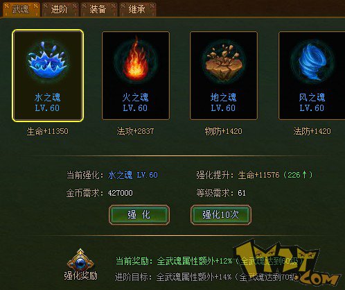Screen dimensions: 345x290
Task: Switch to the 武魂 tab
Action: (21, 9)
